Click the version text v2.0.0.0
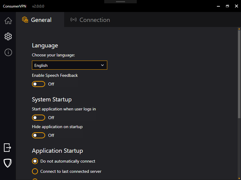Viewport: 241px width, 180px height. point(38,6)
